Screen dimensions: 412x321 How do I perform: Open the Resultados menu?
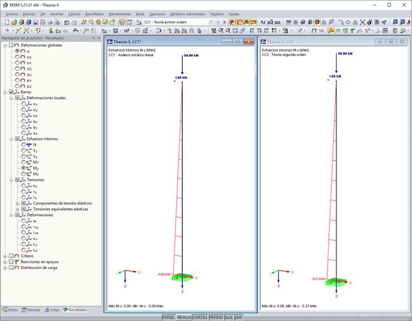94,14
